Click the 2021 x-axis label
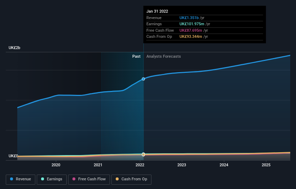The image size is (296, 189). point(98,165)
